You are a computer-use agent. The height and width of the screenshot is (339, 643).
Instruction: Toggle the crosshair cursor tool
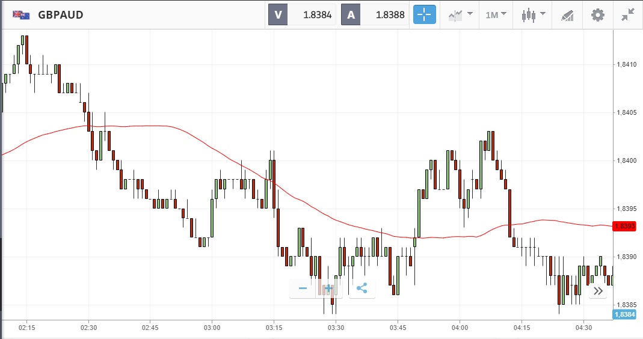(x=424, y=15)
